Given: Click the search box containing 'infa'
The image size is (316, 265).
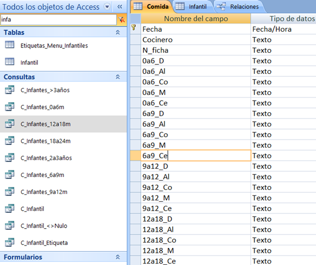Looking at the screenshot, I should 57,19.
